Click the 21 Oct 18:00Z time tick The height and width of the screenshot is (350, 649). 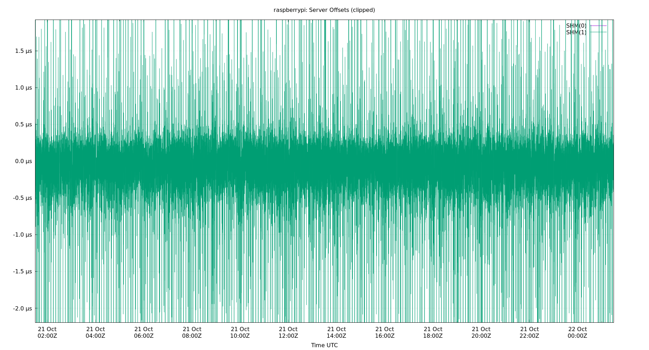click(433, 332)
